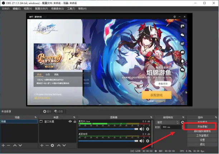Click the 时长 300 ms field
The height and width of the screenshot is (154, 219).
point(171,127)
